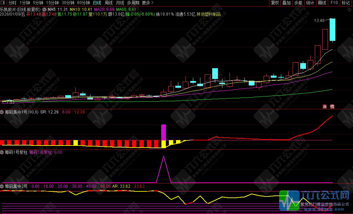The height and width of the screenshot is (214, 353).
Task: Toggle 多股 multi-stock view
Action: click(x=298, y=3)
